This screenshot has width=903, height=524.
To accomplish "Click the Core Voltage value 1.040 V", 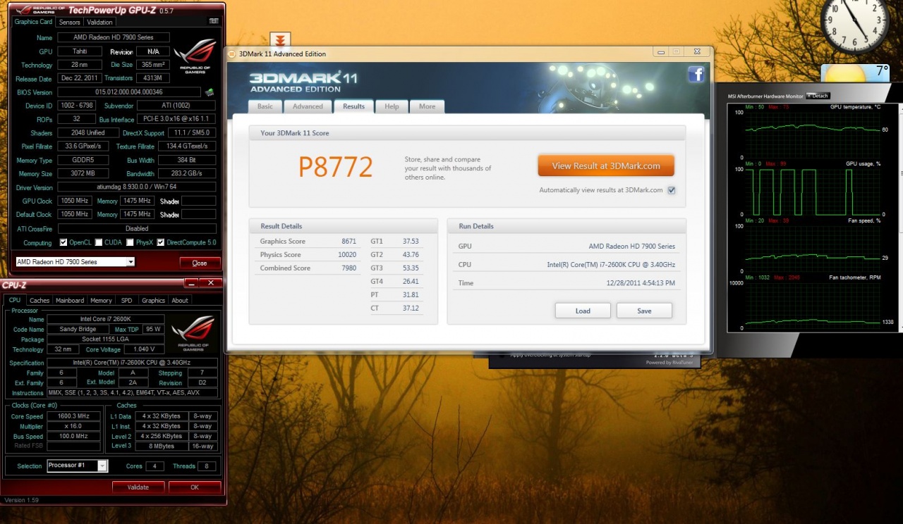I will [144, 349].
